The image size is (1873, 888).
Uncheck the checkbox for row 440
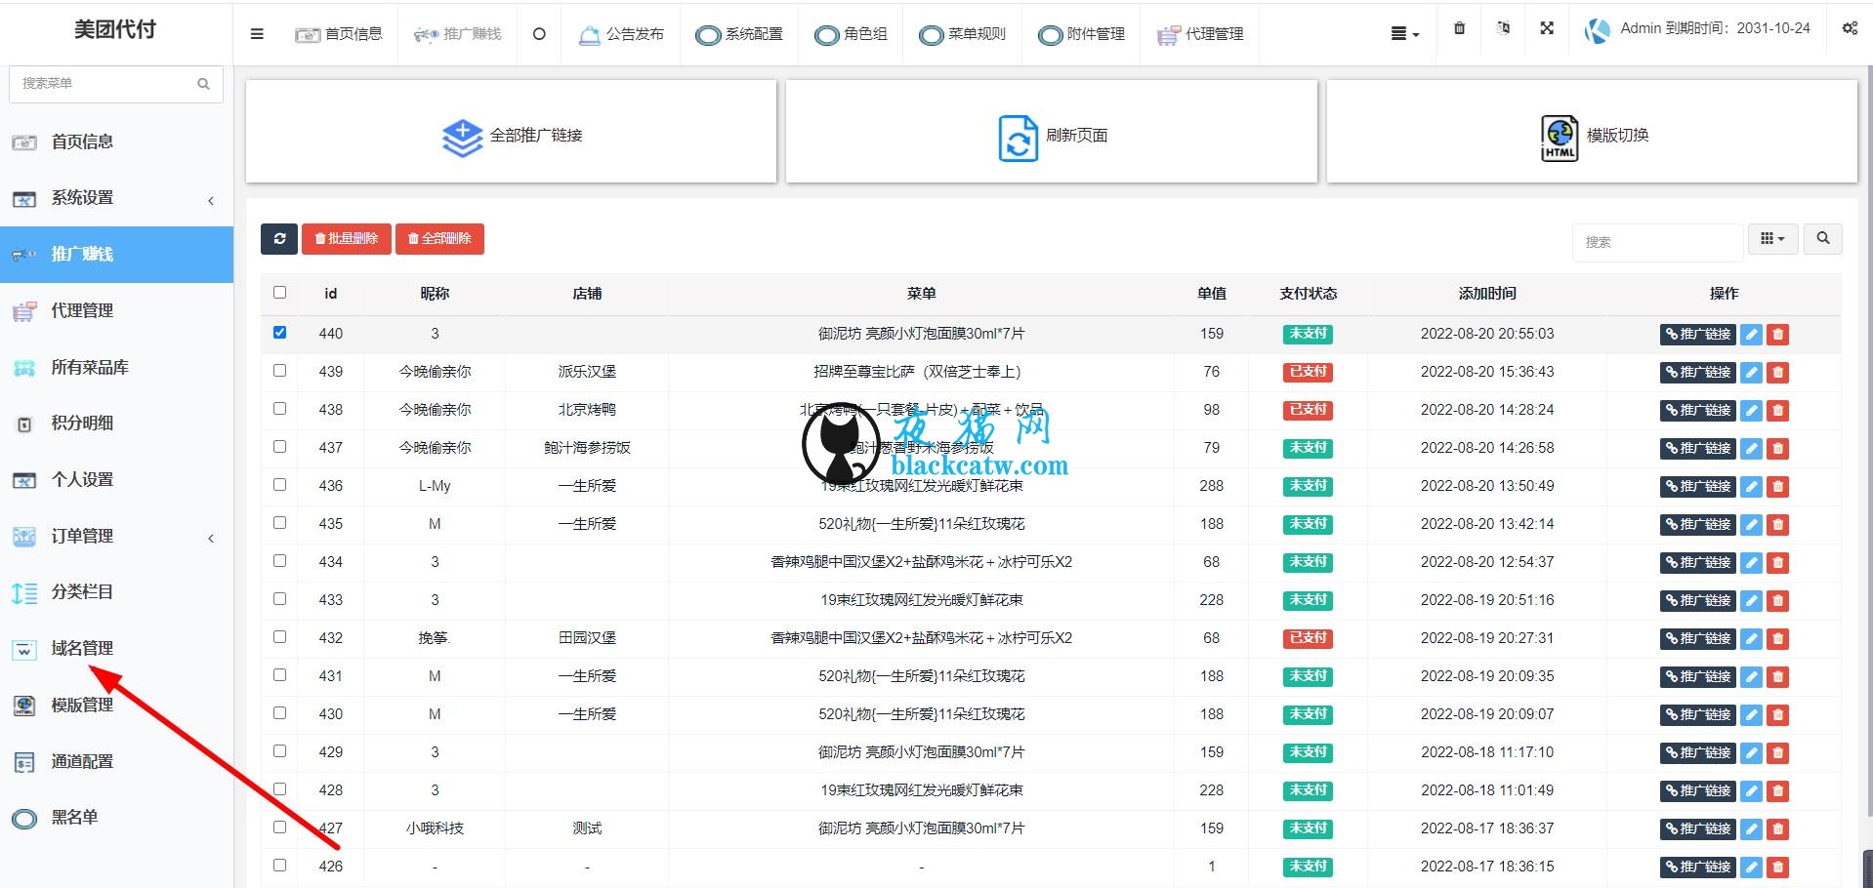click(280, 333)
